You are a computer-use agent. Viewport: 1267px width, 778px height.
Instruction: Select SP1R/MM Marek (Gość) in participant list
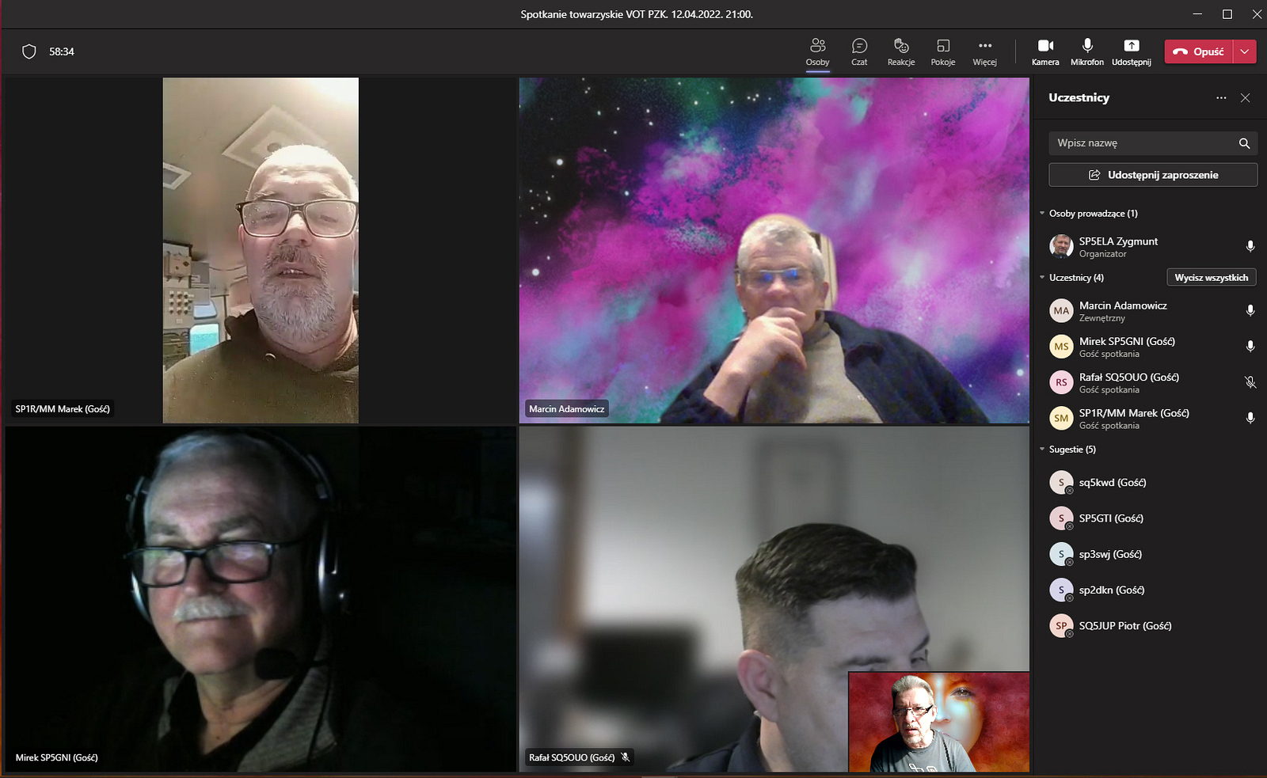click(x=1134, y=413)
